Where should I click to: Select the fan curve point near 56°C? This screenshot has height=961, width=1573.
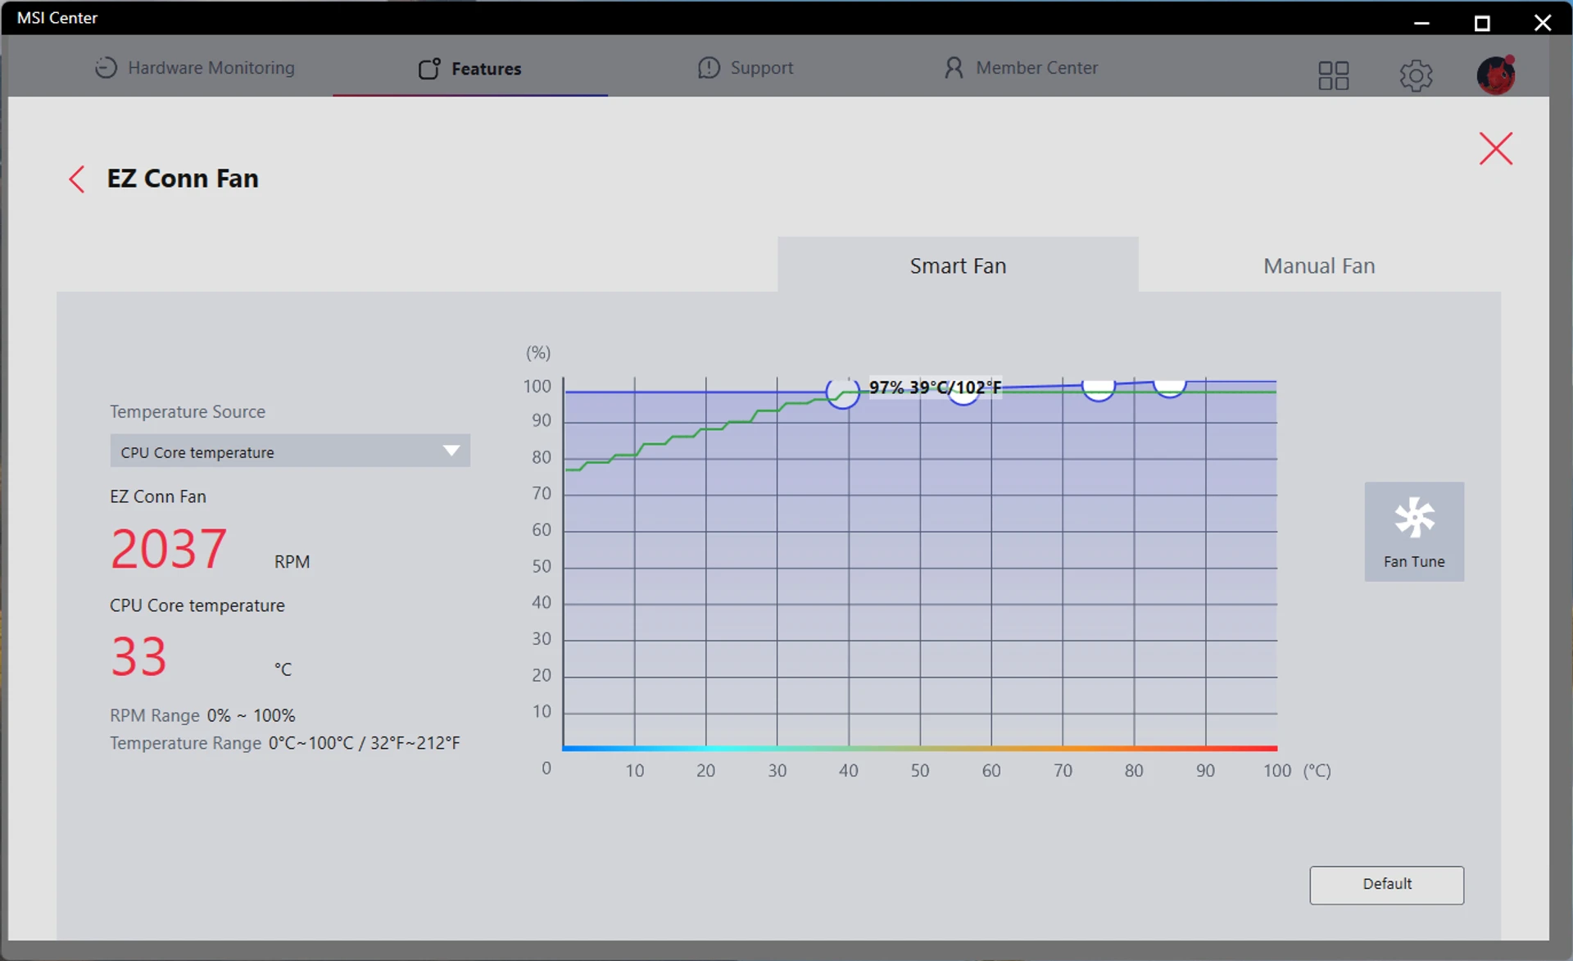coord(963,397)
